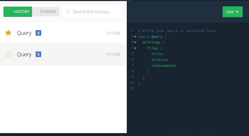Click line number 11 in the gutter
The width and height of the screenshot is (249, 136).
tap(132, 88)
